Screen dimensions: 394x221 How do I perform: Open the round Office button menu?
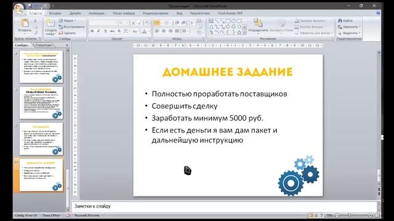(19, 8)
